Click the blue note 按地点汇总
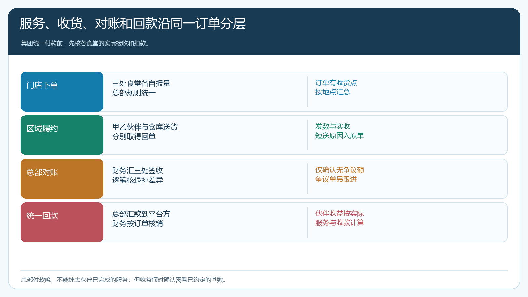 pyautogui.click(x=333, y=92)
